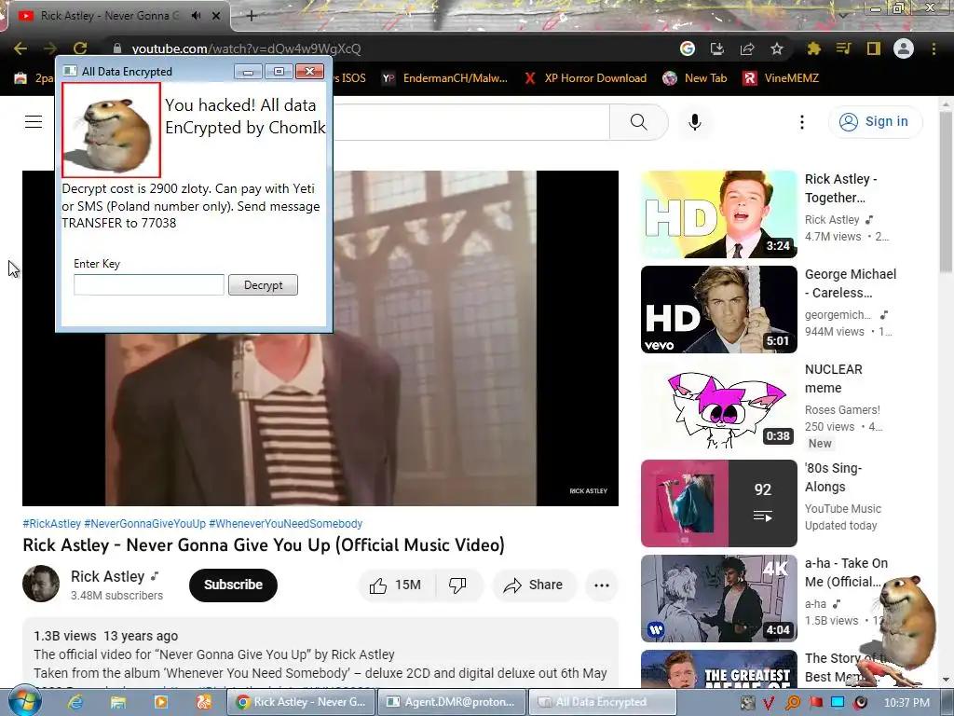Image resolution: width=954 pixels, height=716 pixels.
Task: Open the Chrome profile avatar
Action: pos(904,48)
